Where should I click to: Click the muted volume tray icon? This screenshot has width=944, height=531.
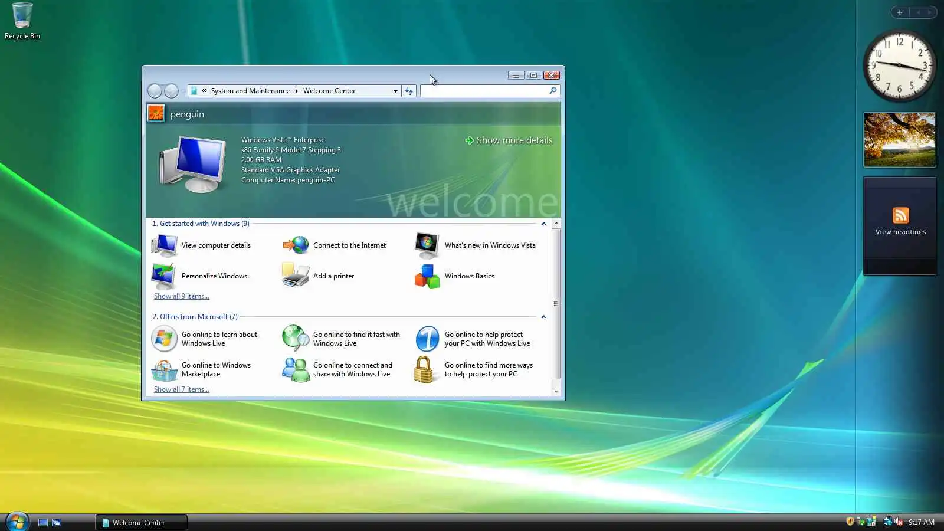click(899, 522)
